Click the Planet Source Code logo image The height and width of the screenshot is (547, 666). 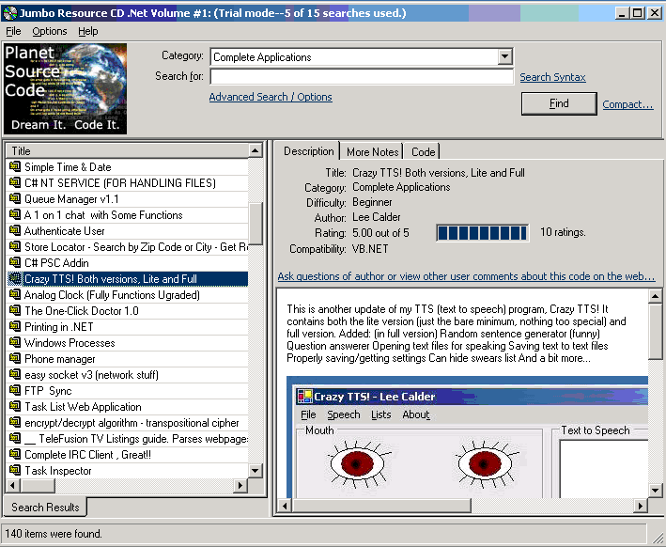65,89
